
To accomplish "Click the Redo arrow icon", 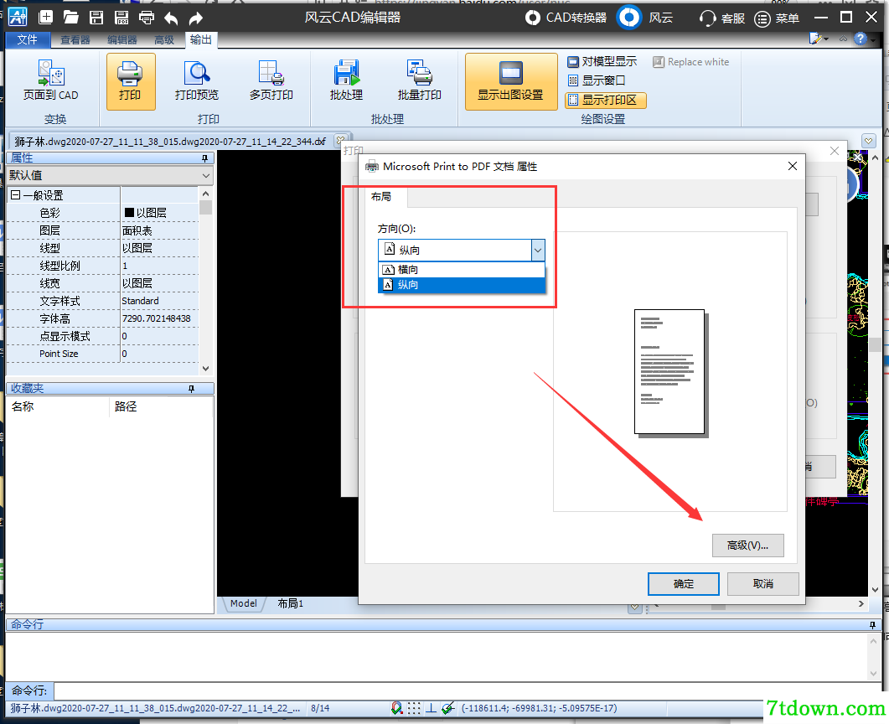I will 195,18.
